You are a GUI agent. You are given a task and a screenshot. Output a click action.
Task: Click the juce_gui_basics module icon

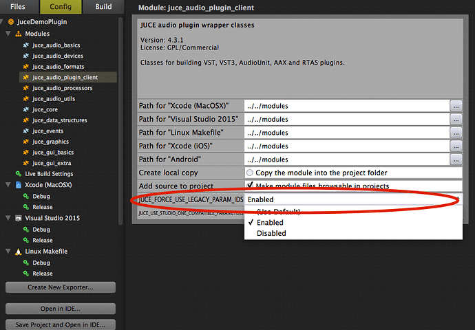point(26,153)
